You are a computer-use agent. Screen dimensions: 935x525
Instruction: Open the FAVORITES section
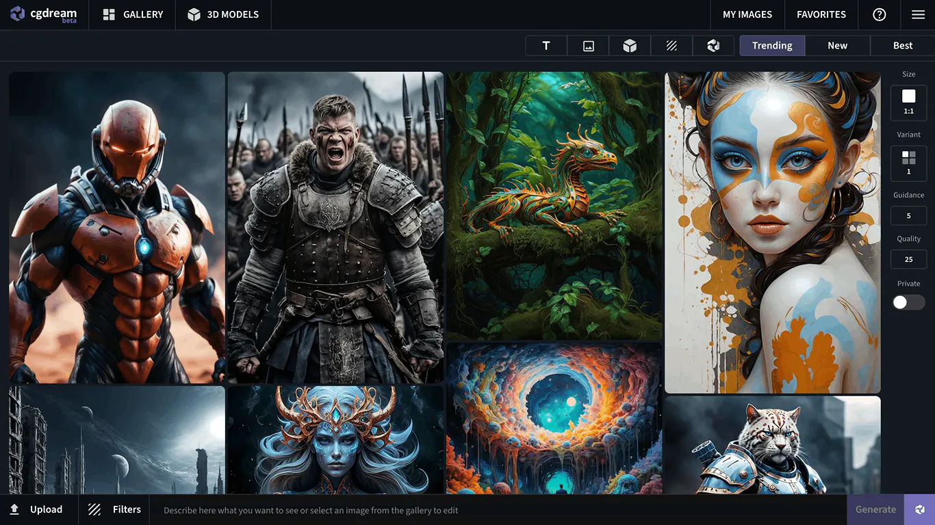tap(821, 14)
